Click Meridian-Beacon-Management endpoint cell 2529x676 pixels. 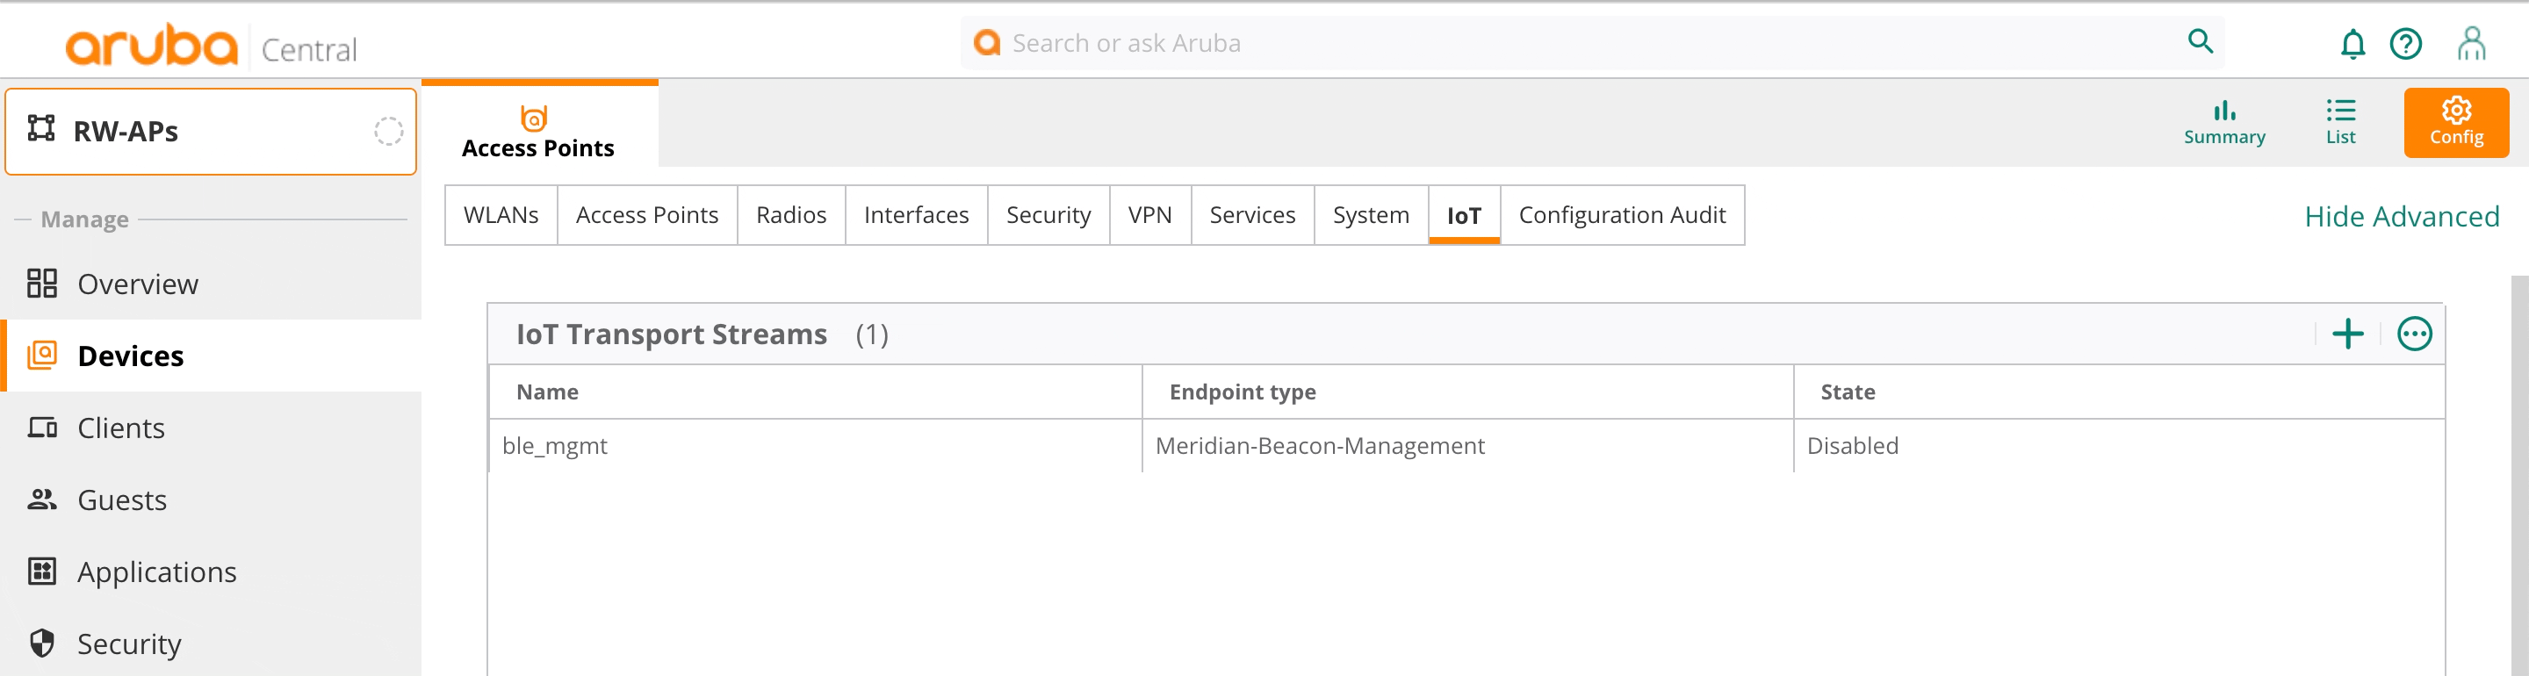tap(1467, 445)
